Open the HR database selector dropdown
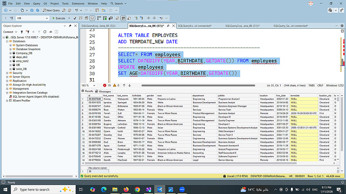 pos(47,18)
